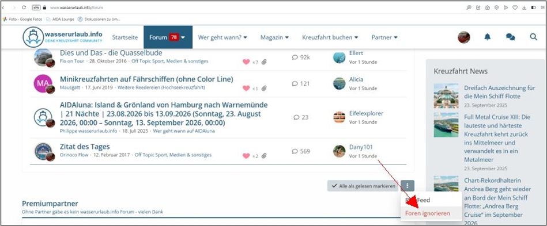The image size is (547, 226).
Task: Toggle the three-dot options button
Action: 408,186
